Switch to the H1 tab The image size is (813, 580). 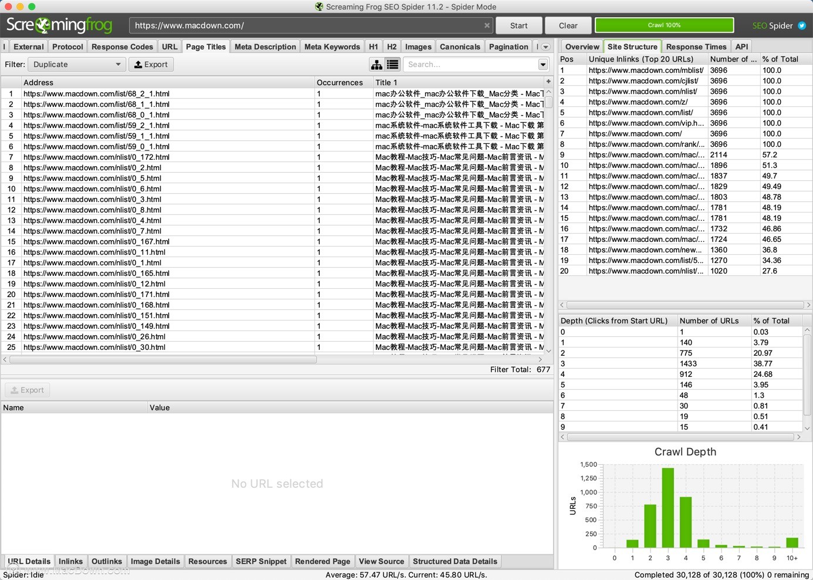click(374, 47)
